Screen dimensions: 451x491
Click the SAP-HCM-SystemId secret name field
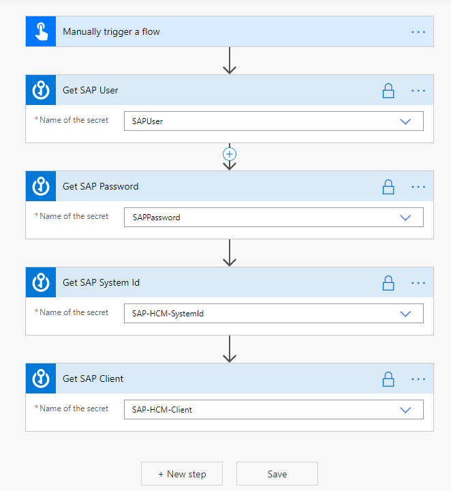tap(274, 314)
